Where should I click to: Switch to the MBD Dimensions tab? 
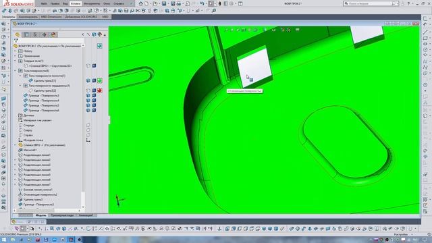(51, 17)
